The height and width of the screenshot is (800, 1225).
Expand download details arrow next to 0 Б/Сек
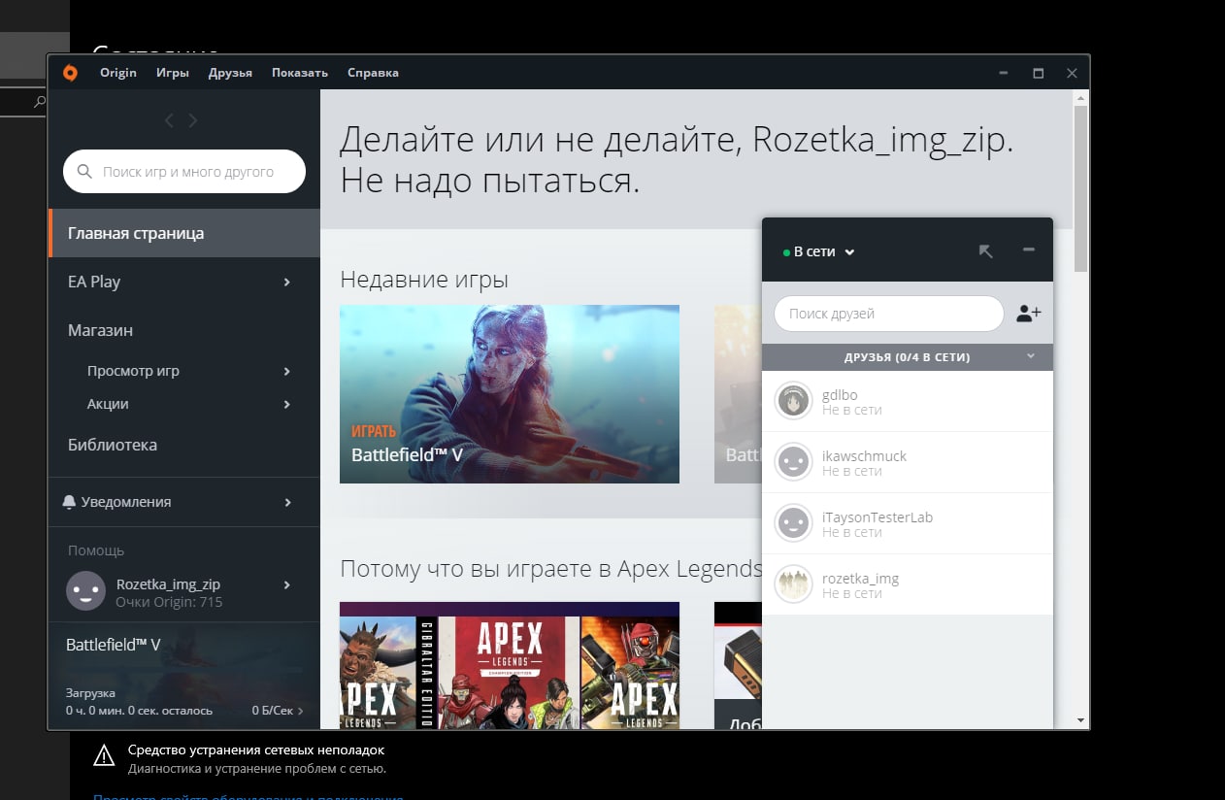[300, 711]
